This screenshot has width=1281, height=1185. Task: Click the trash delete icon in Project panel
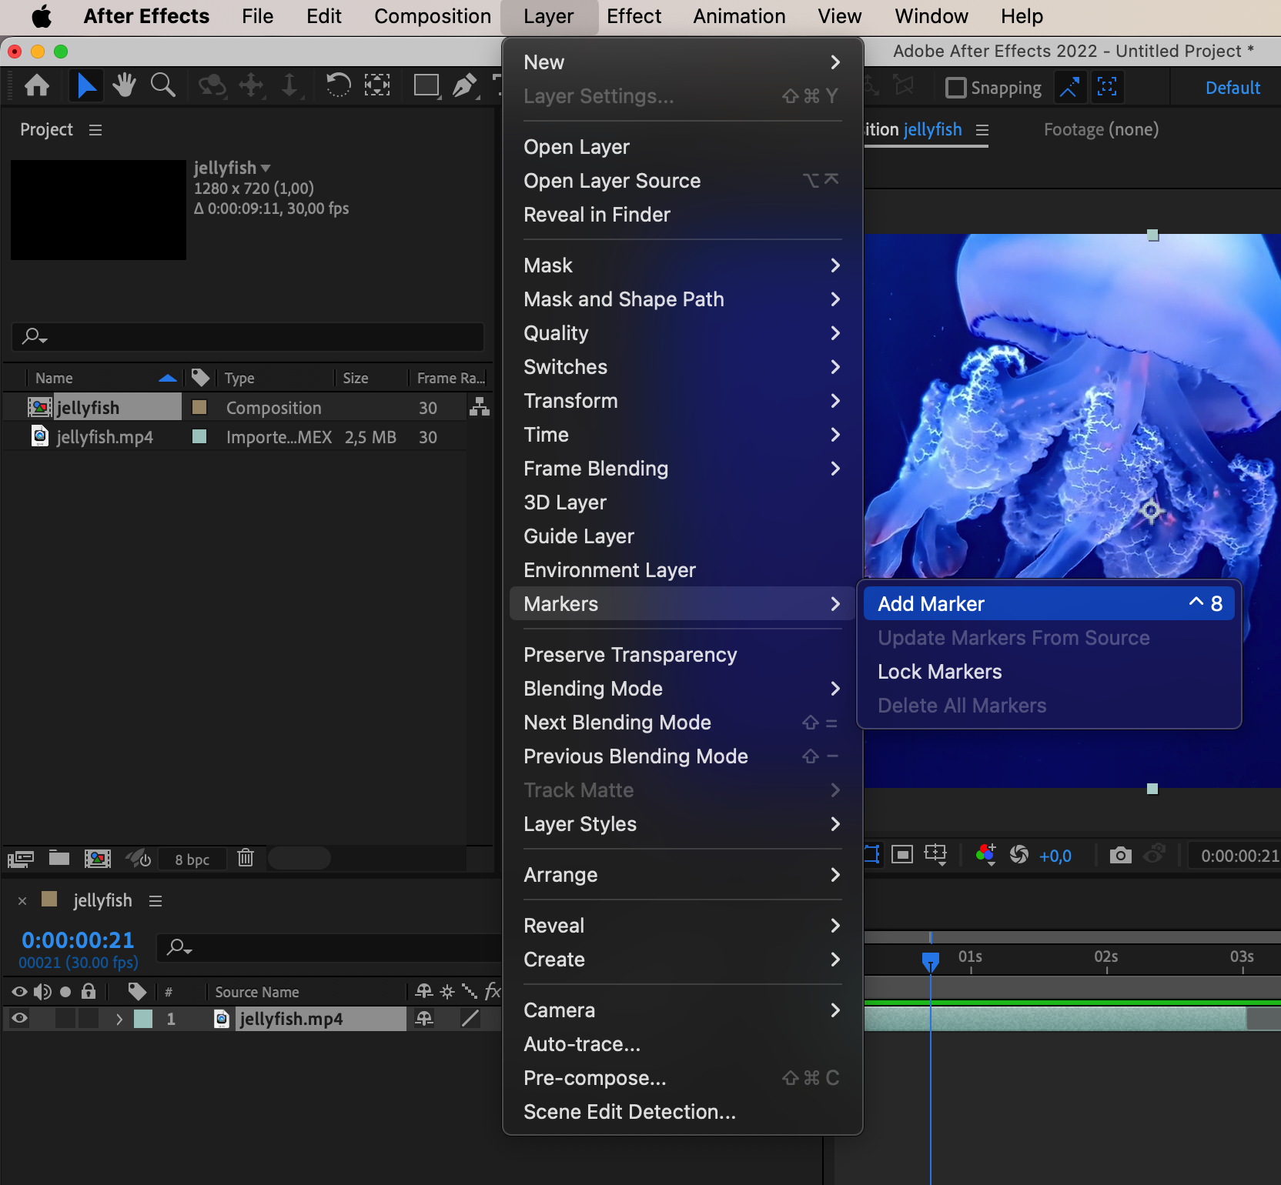[x=246, y=858]
